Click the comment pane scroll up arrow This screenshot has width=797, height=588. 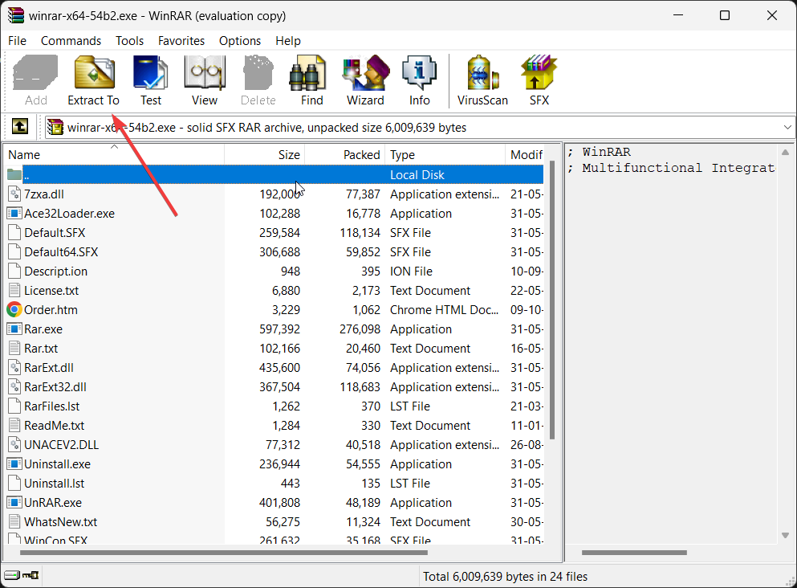pos(785,152)
